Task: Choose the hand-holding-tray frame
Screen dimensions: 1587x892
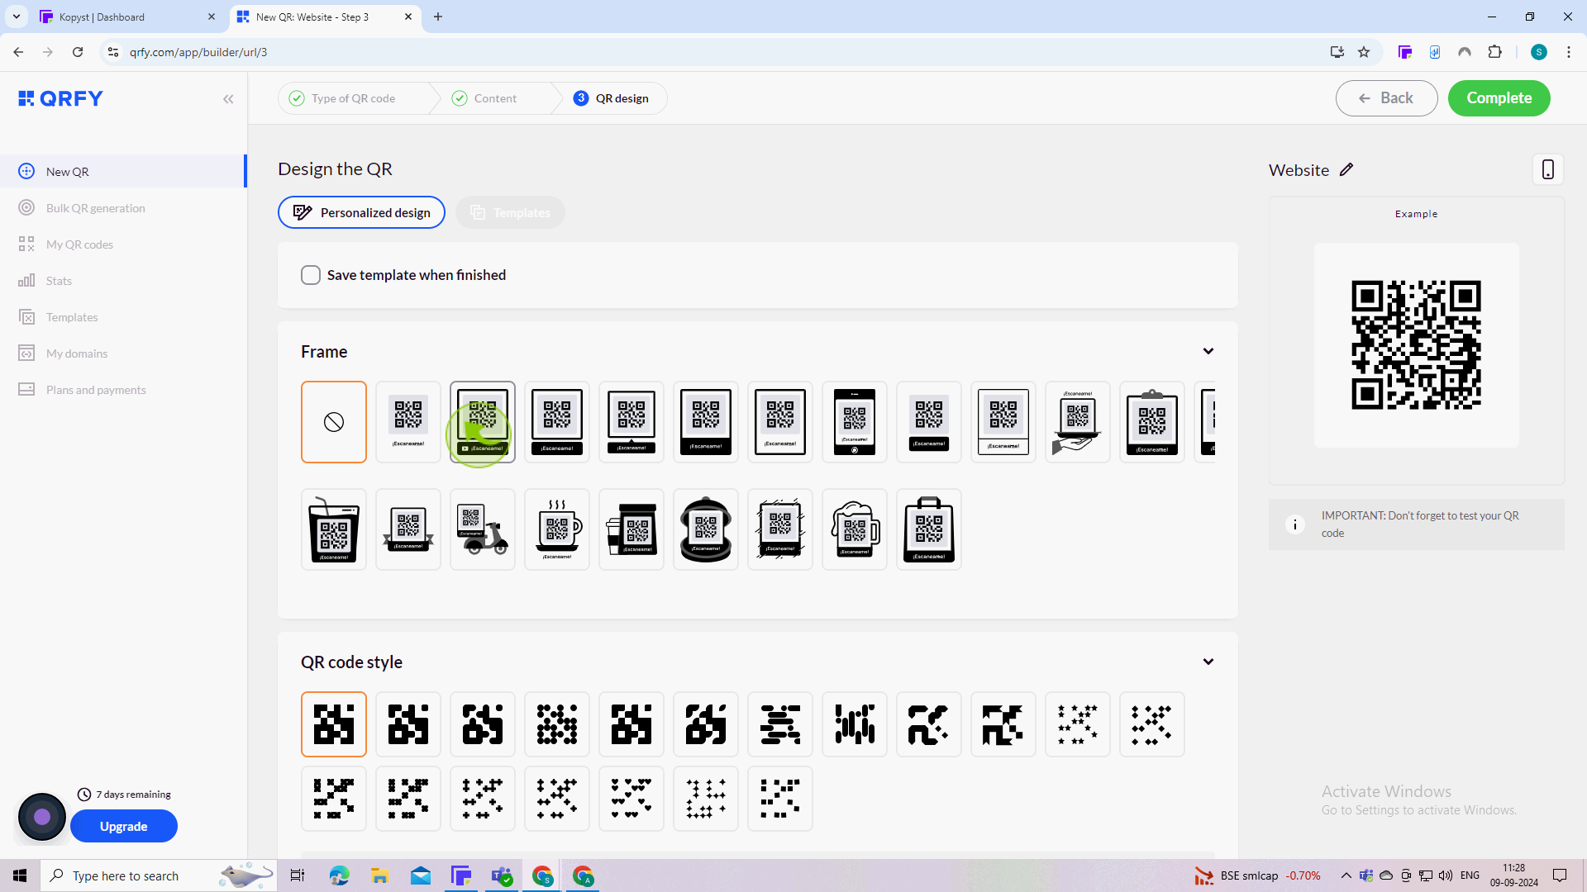Action: point(1078,422)
